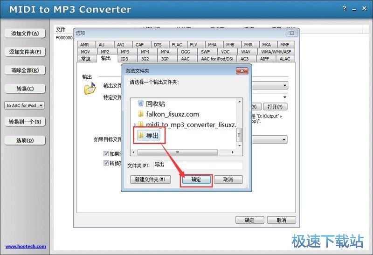Switch to the AVI tab
This screenshot has height=255, width=373.
[123, 45]
